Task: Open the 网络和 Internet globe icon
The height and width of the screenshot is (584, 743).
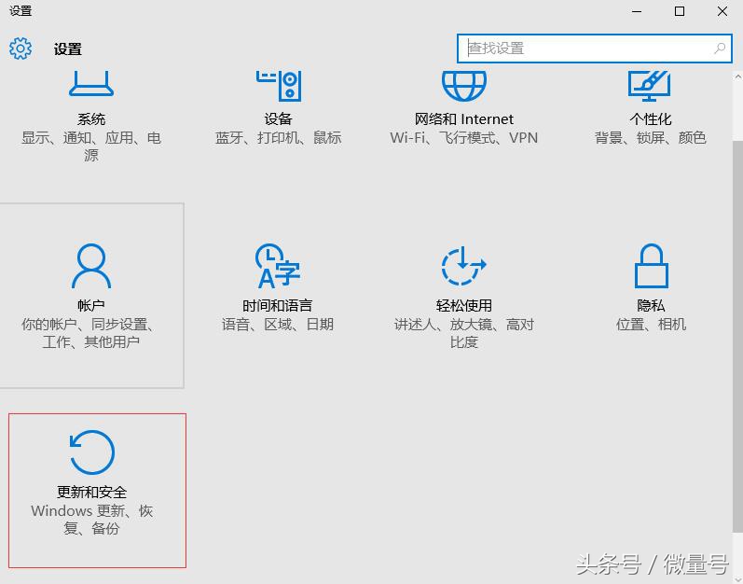Action: [x=464, y=86]
